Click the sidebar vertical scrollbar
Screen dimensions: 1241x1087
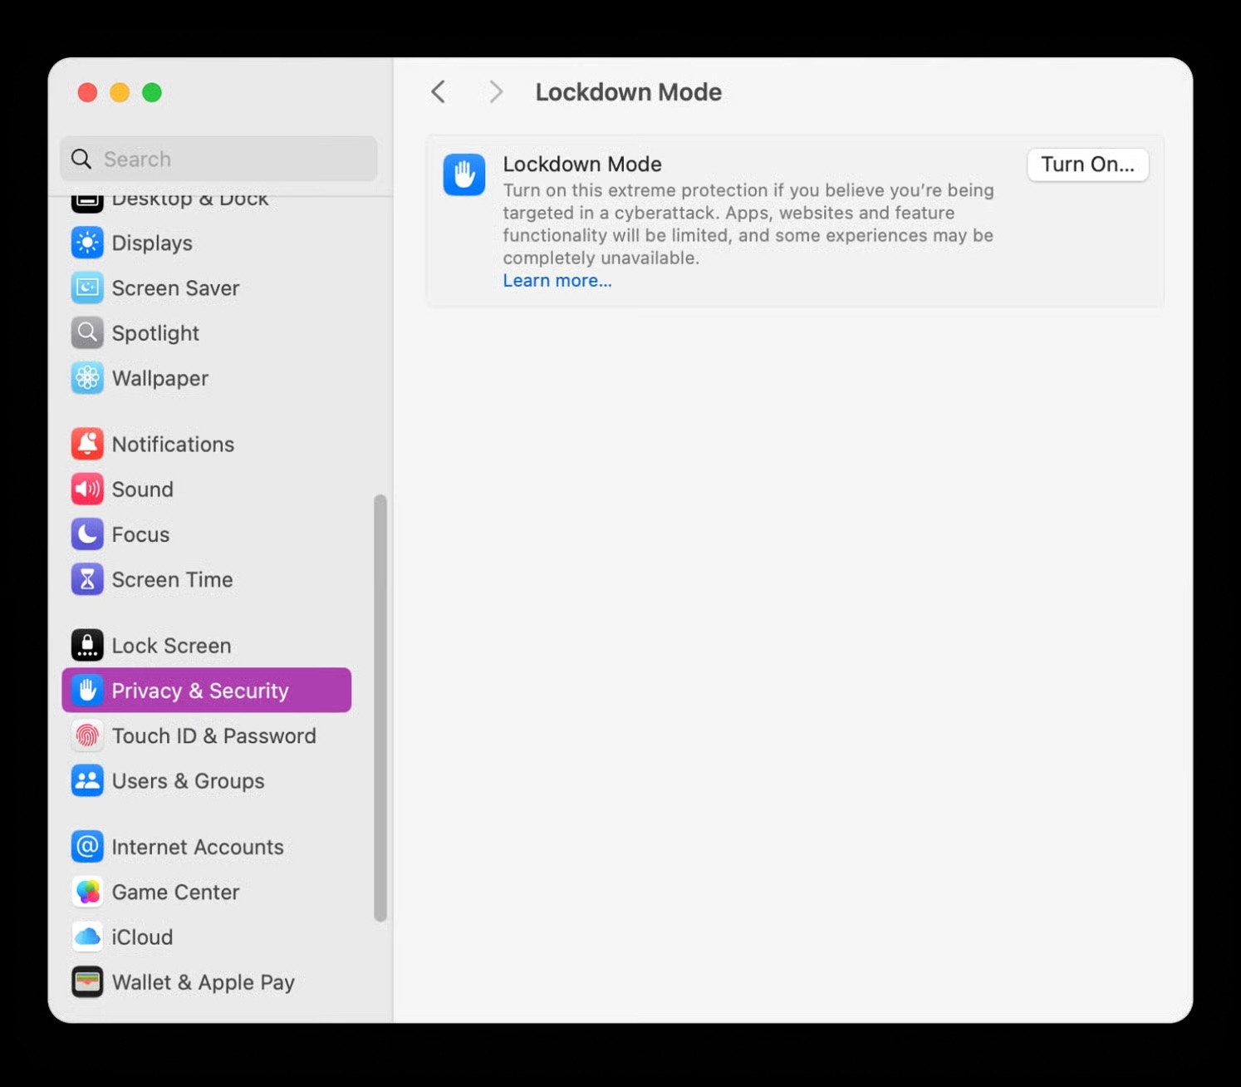[380, 708]
